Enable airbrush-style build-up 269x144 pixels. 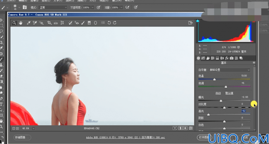point(127,7)
